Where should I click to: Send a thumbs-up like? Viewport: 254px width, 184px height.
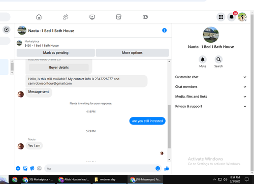tap(167, 168)
